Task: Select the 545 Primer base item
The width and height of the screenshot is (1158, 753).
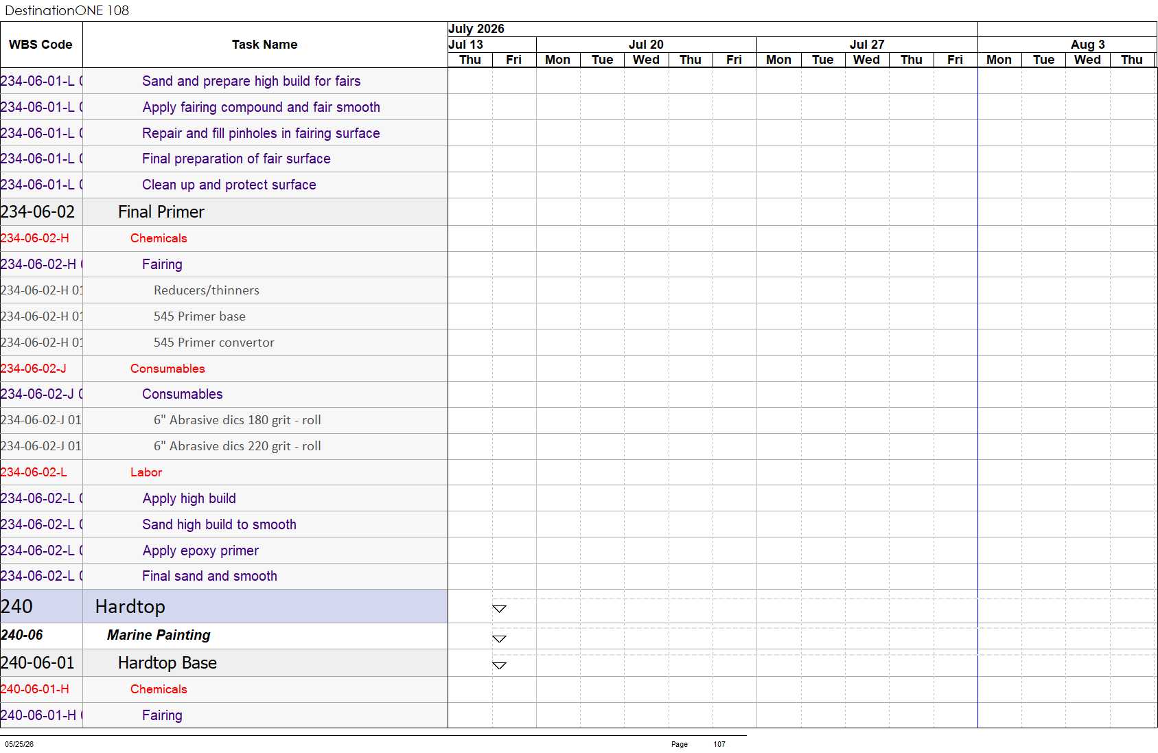Action: coord(200,316)
